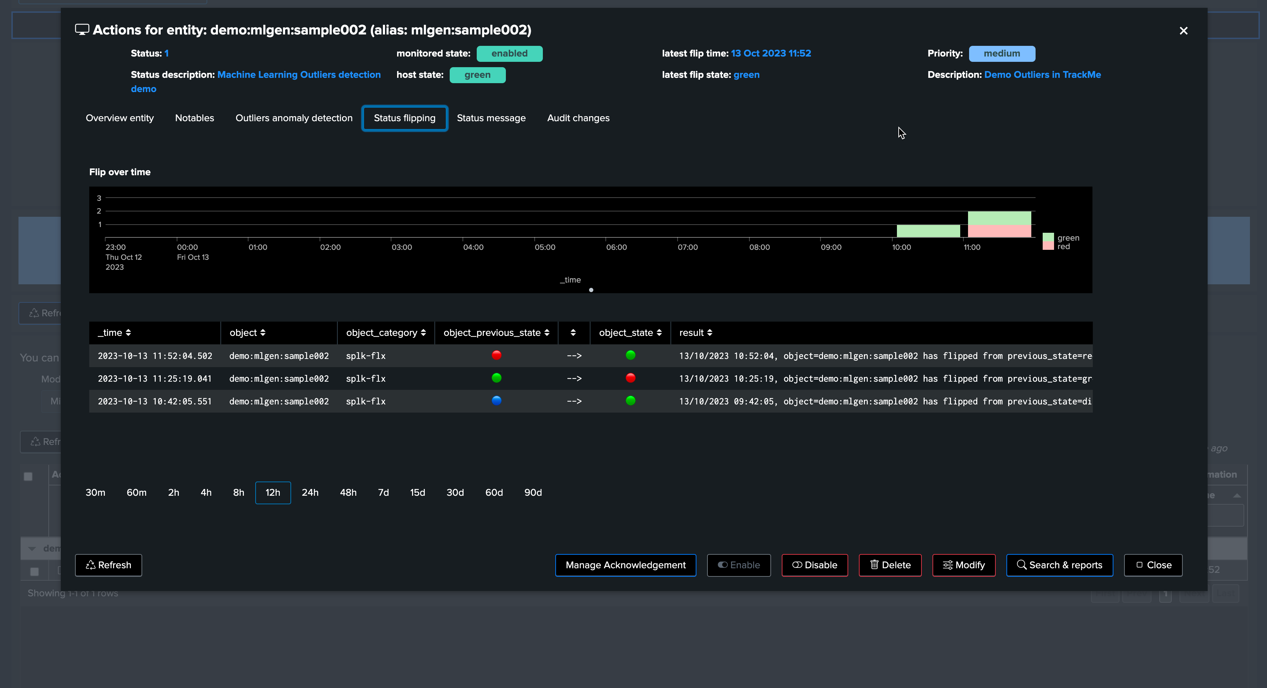The height and width of the screenshot is (688, 1267).
Task: Close the entity actions dialog with X
Action: pyautogui.click(x=1183, y=31)
